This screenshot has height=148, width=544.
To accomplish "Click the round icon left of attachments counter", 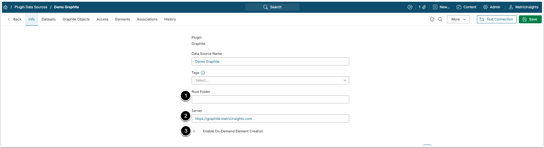I will [x=410, y=7].
